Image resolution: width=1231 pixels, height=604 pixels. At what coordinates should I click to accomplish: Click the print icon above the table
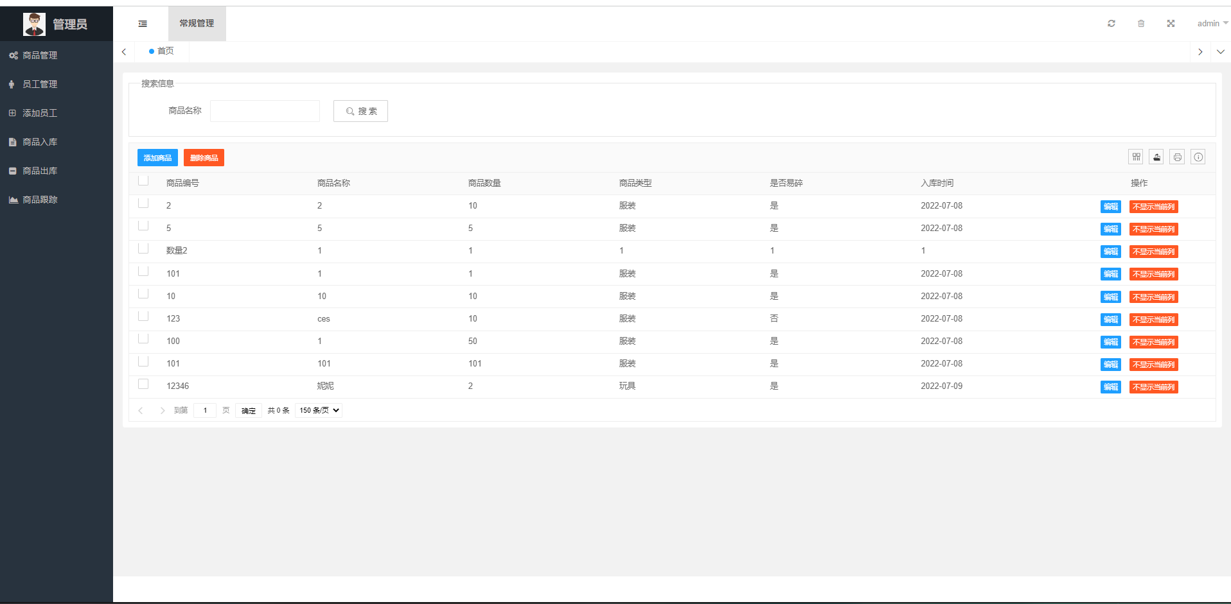[x=1178, y=157]
